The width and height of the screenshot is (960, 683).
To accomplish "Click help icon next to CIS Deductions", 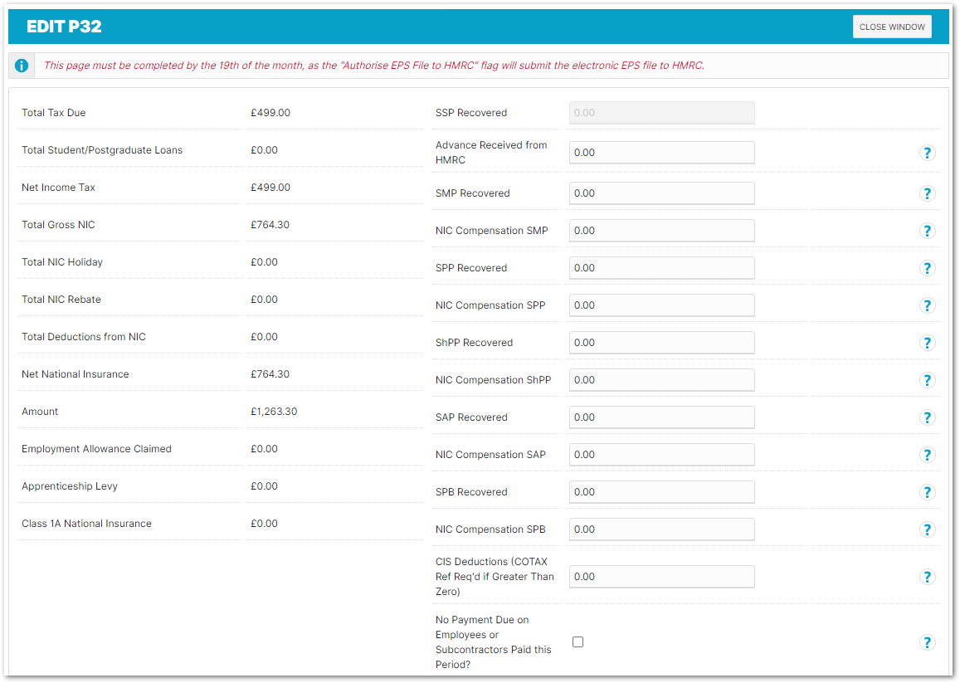I will point(927,577).
